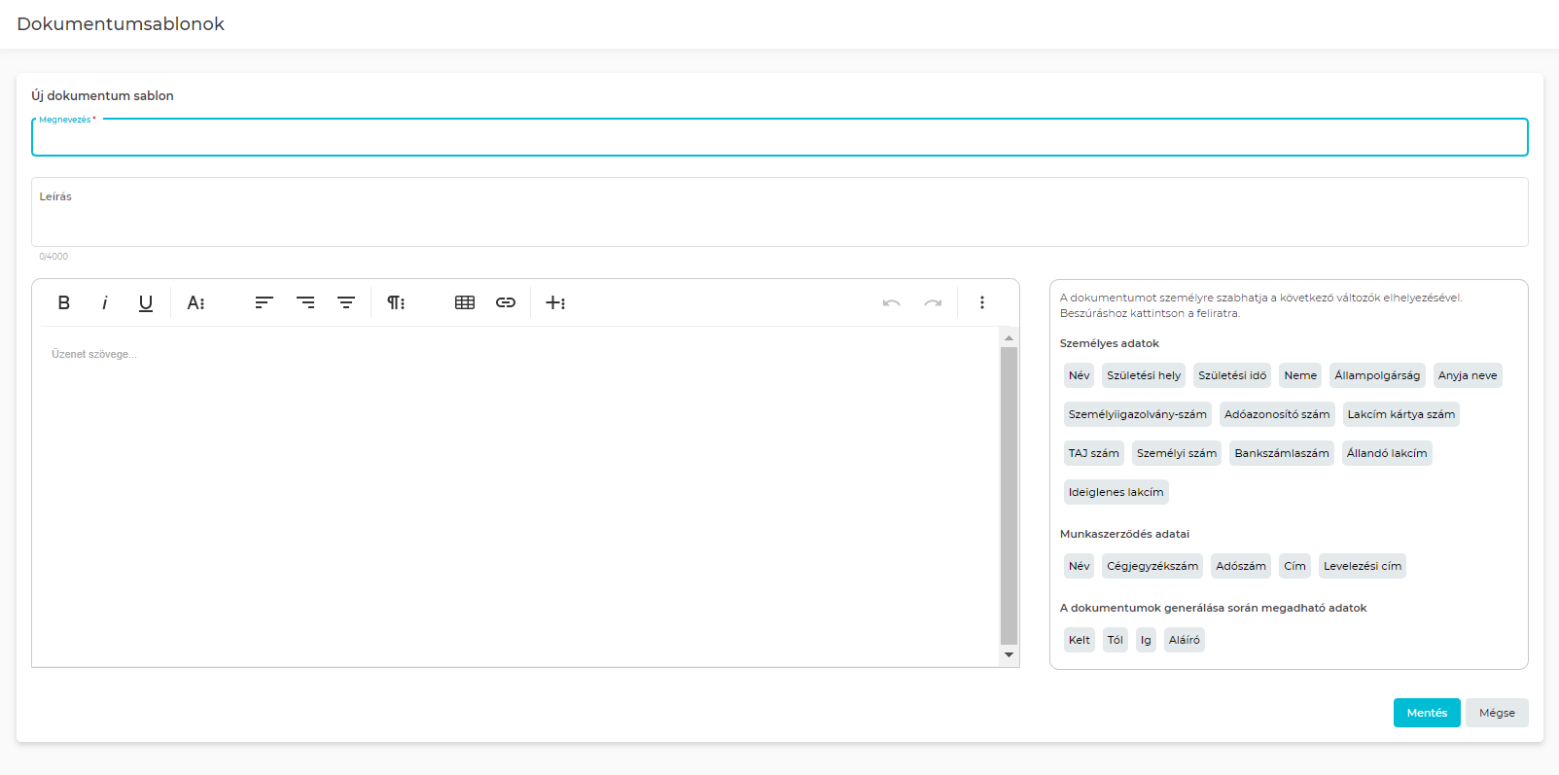
Task: Toggle bold formatting in editor toolbar
Action: (x=64, y=302)
